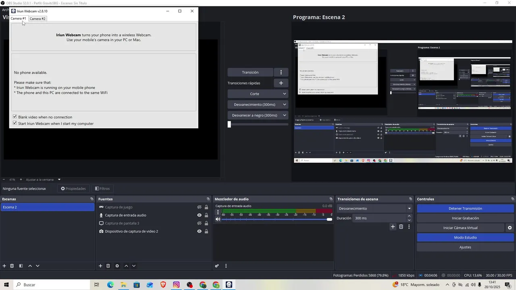Open Ajustes settings button

point(465,247)
